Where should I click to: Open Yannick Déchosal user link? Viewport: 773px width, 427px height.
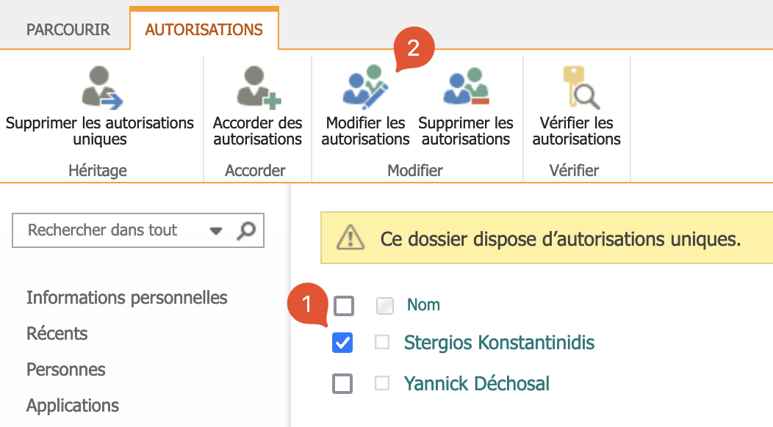pos(476,384)
